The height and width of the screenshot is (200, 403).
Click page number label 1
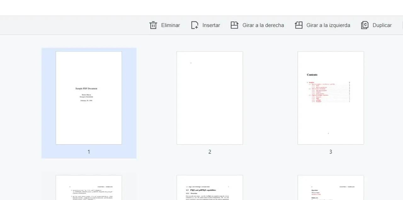pos(89,152)
